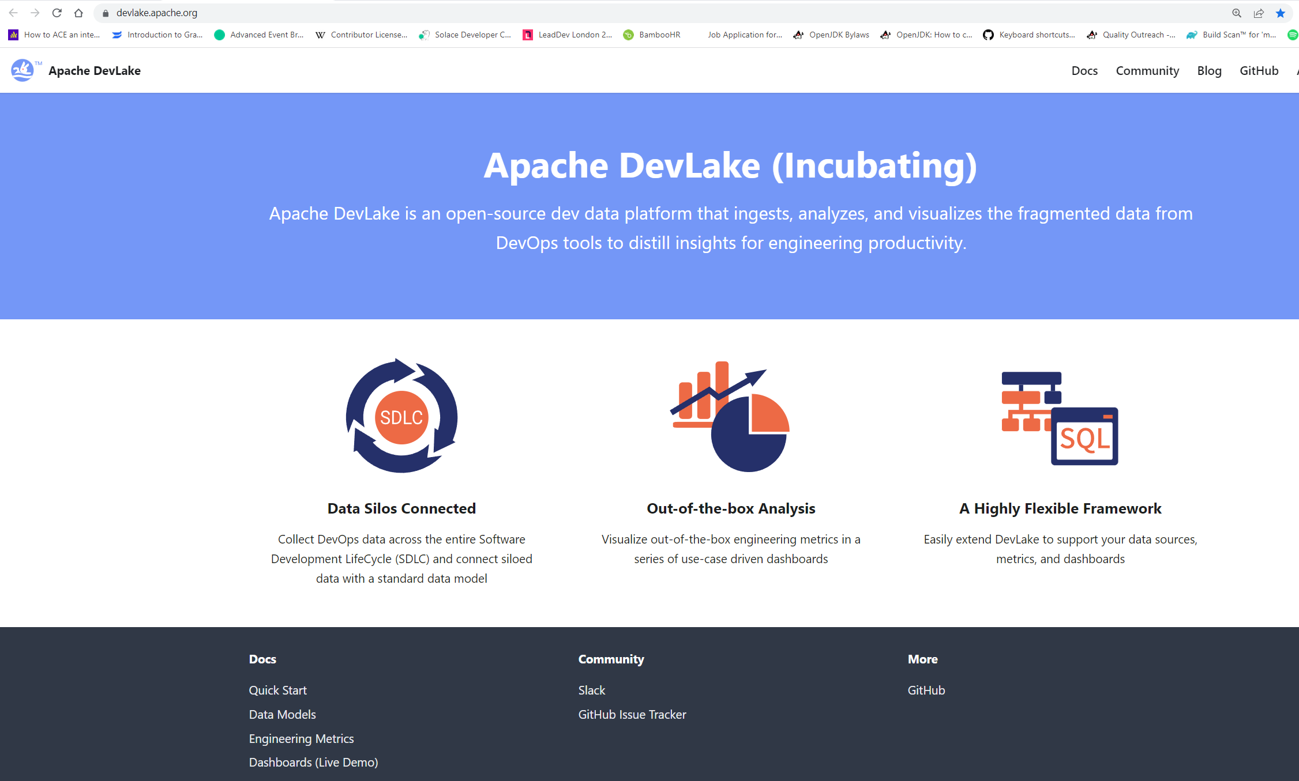Click the SDLC cycle illustration

click(401, 416)
